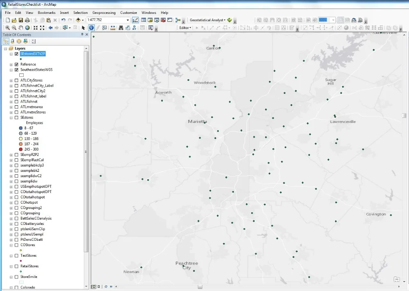Click the 8 - 67 blue symbol
The width and height of the screenshot is (409, 291).
[x=21, y=128]
